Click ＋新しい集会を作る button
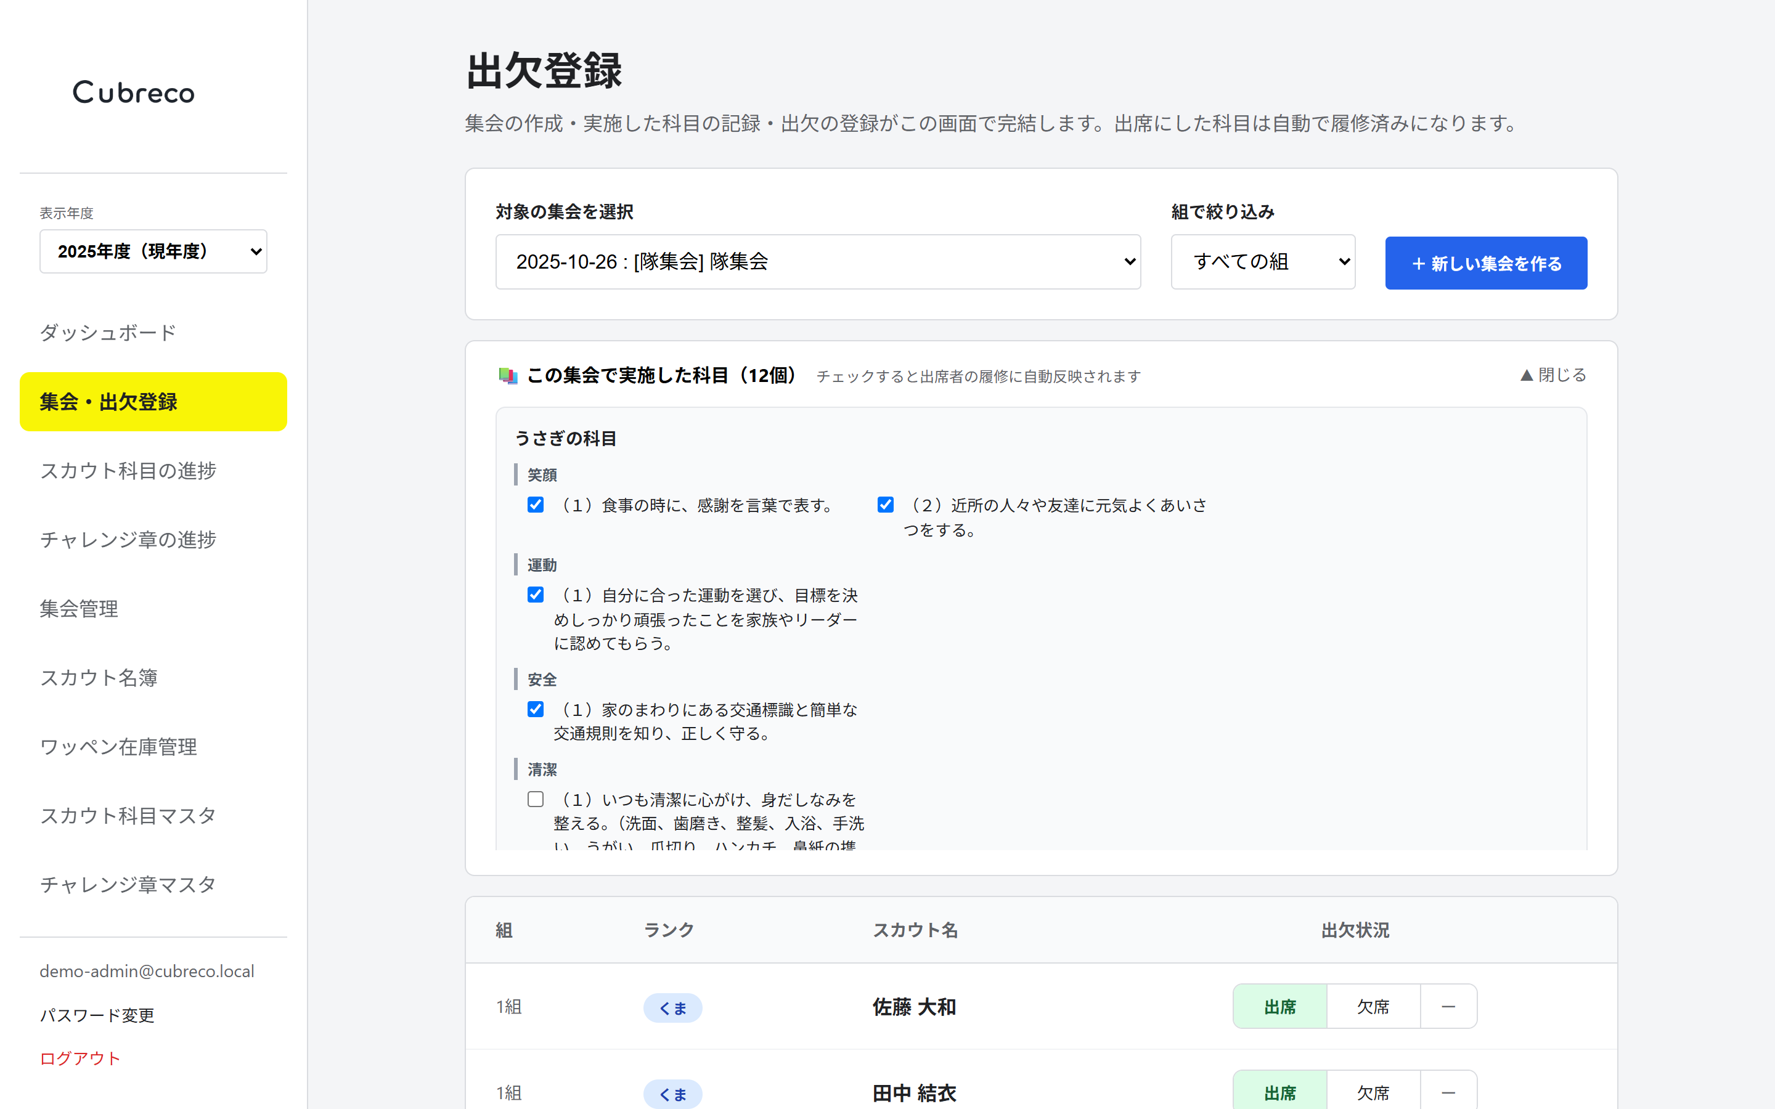This screenshot has height=1109, width=1775. pyautogui.click(x=1486, y=263)
